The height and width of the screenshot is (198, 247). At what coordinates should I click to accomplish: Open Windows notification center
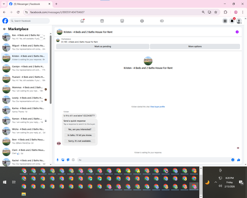coord(241,182)
